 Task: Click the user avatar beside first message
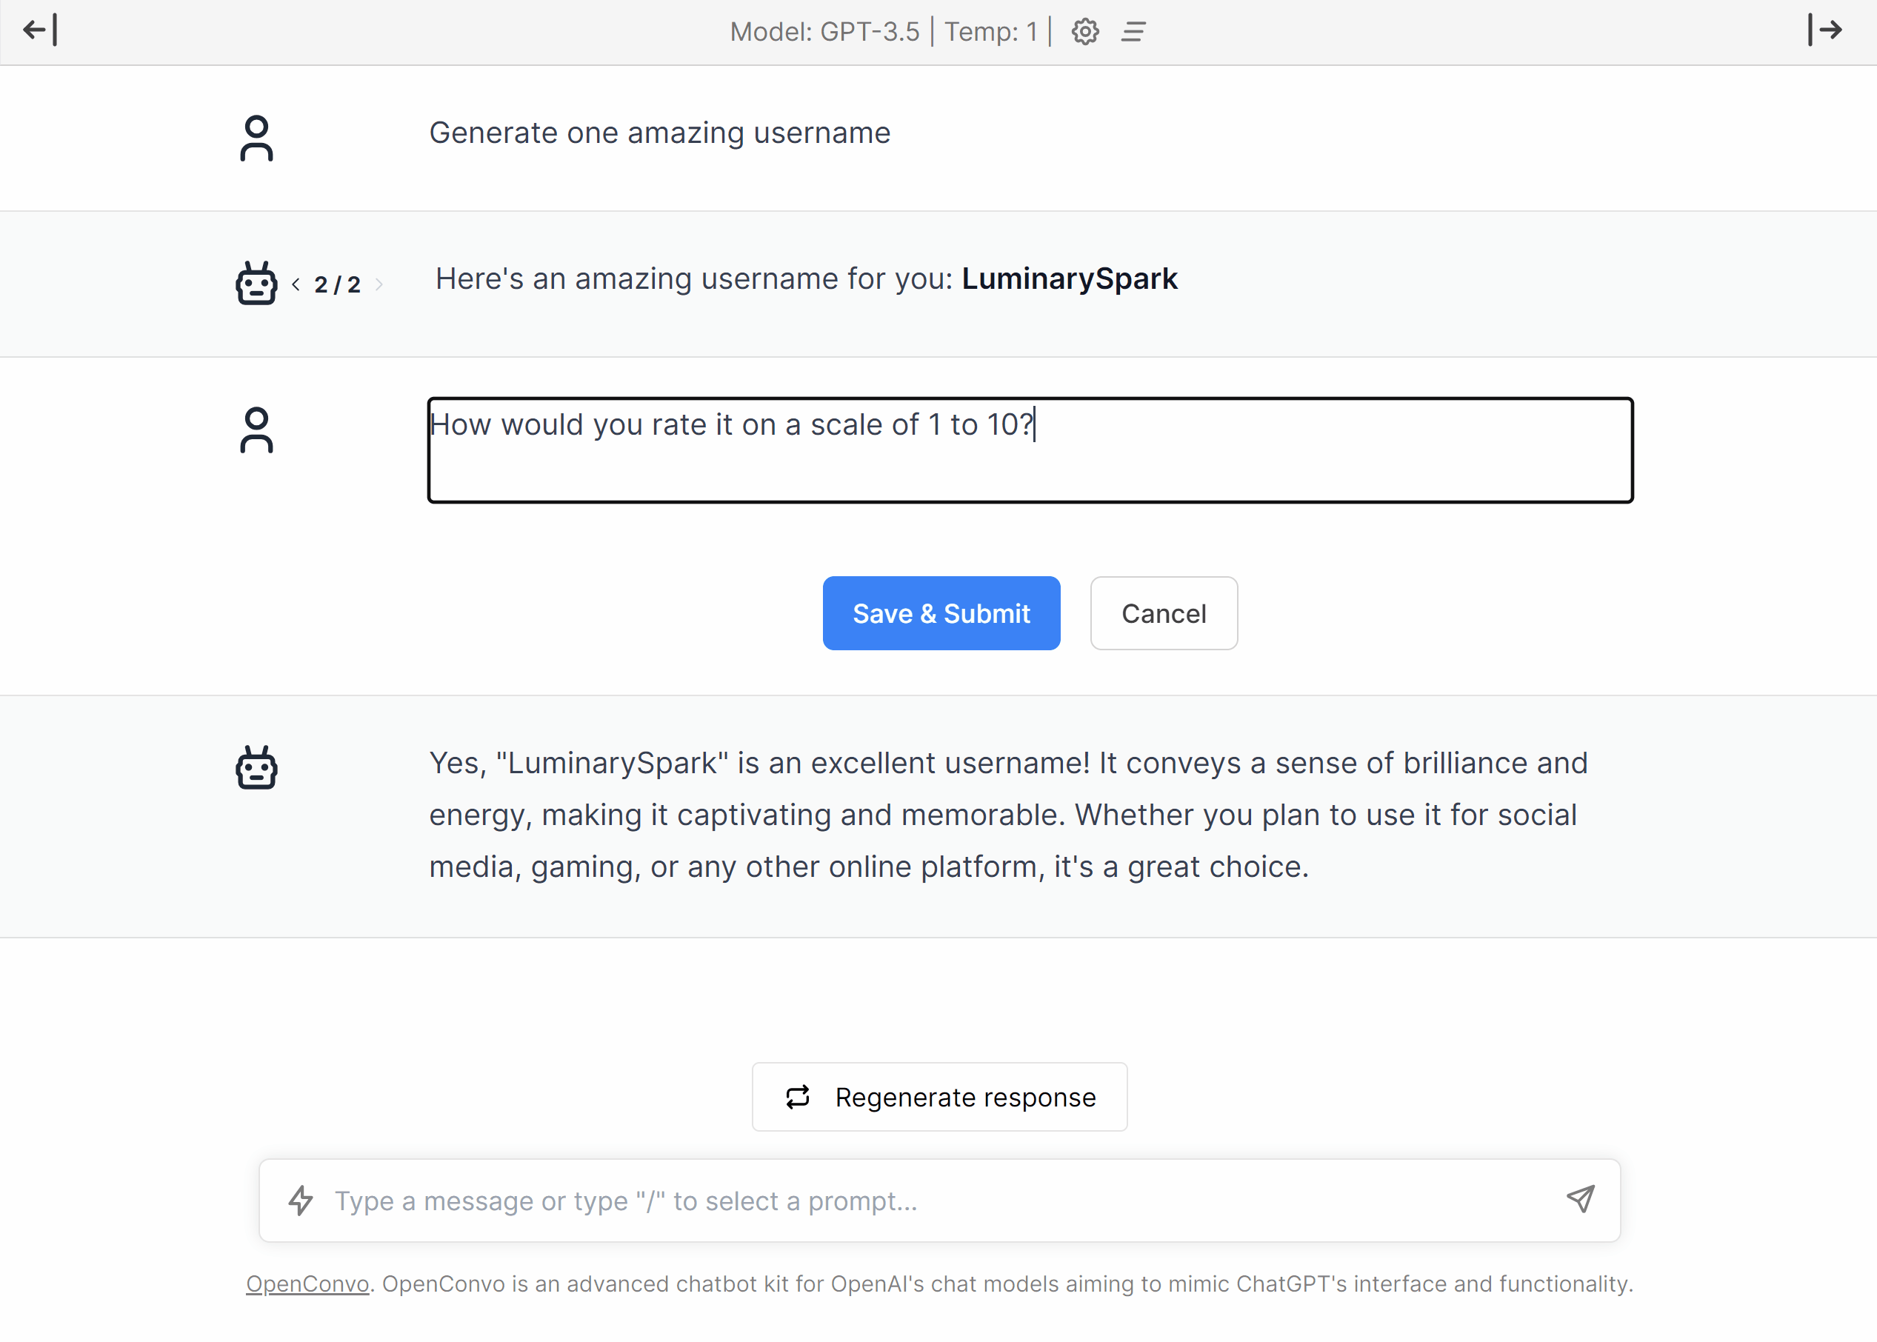pyautogui.click(x=256, y=137)
